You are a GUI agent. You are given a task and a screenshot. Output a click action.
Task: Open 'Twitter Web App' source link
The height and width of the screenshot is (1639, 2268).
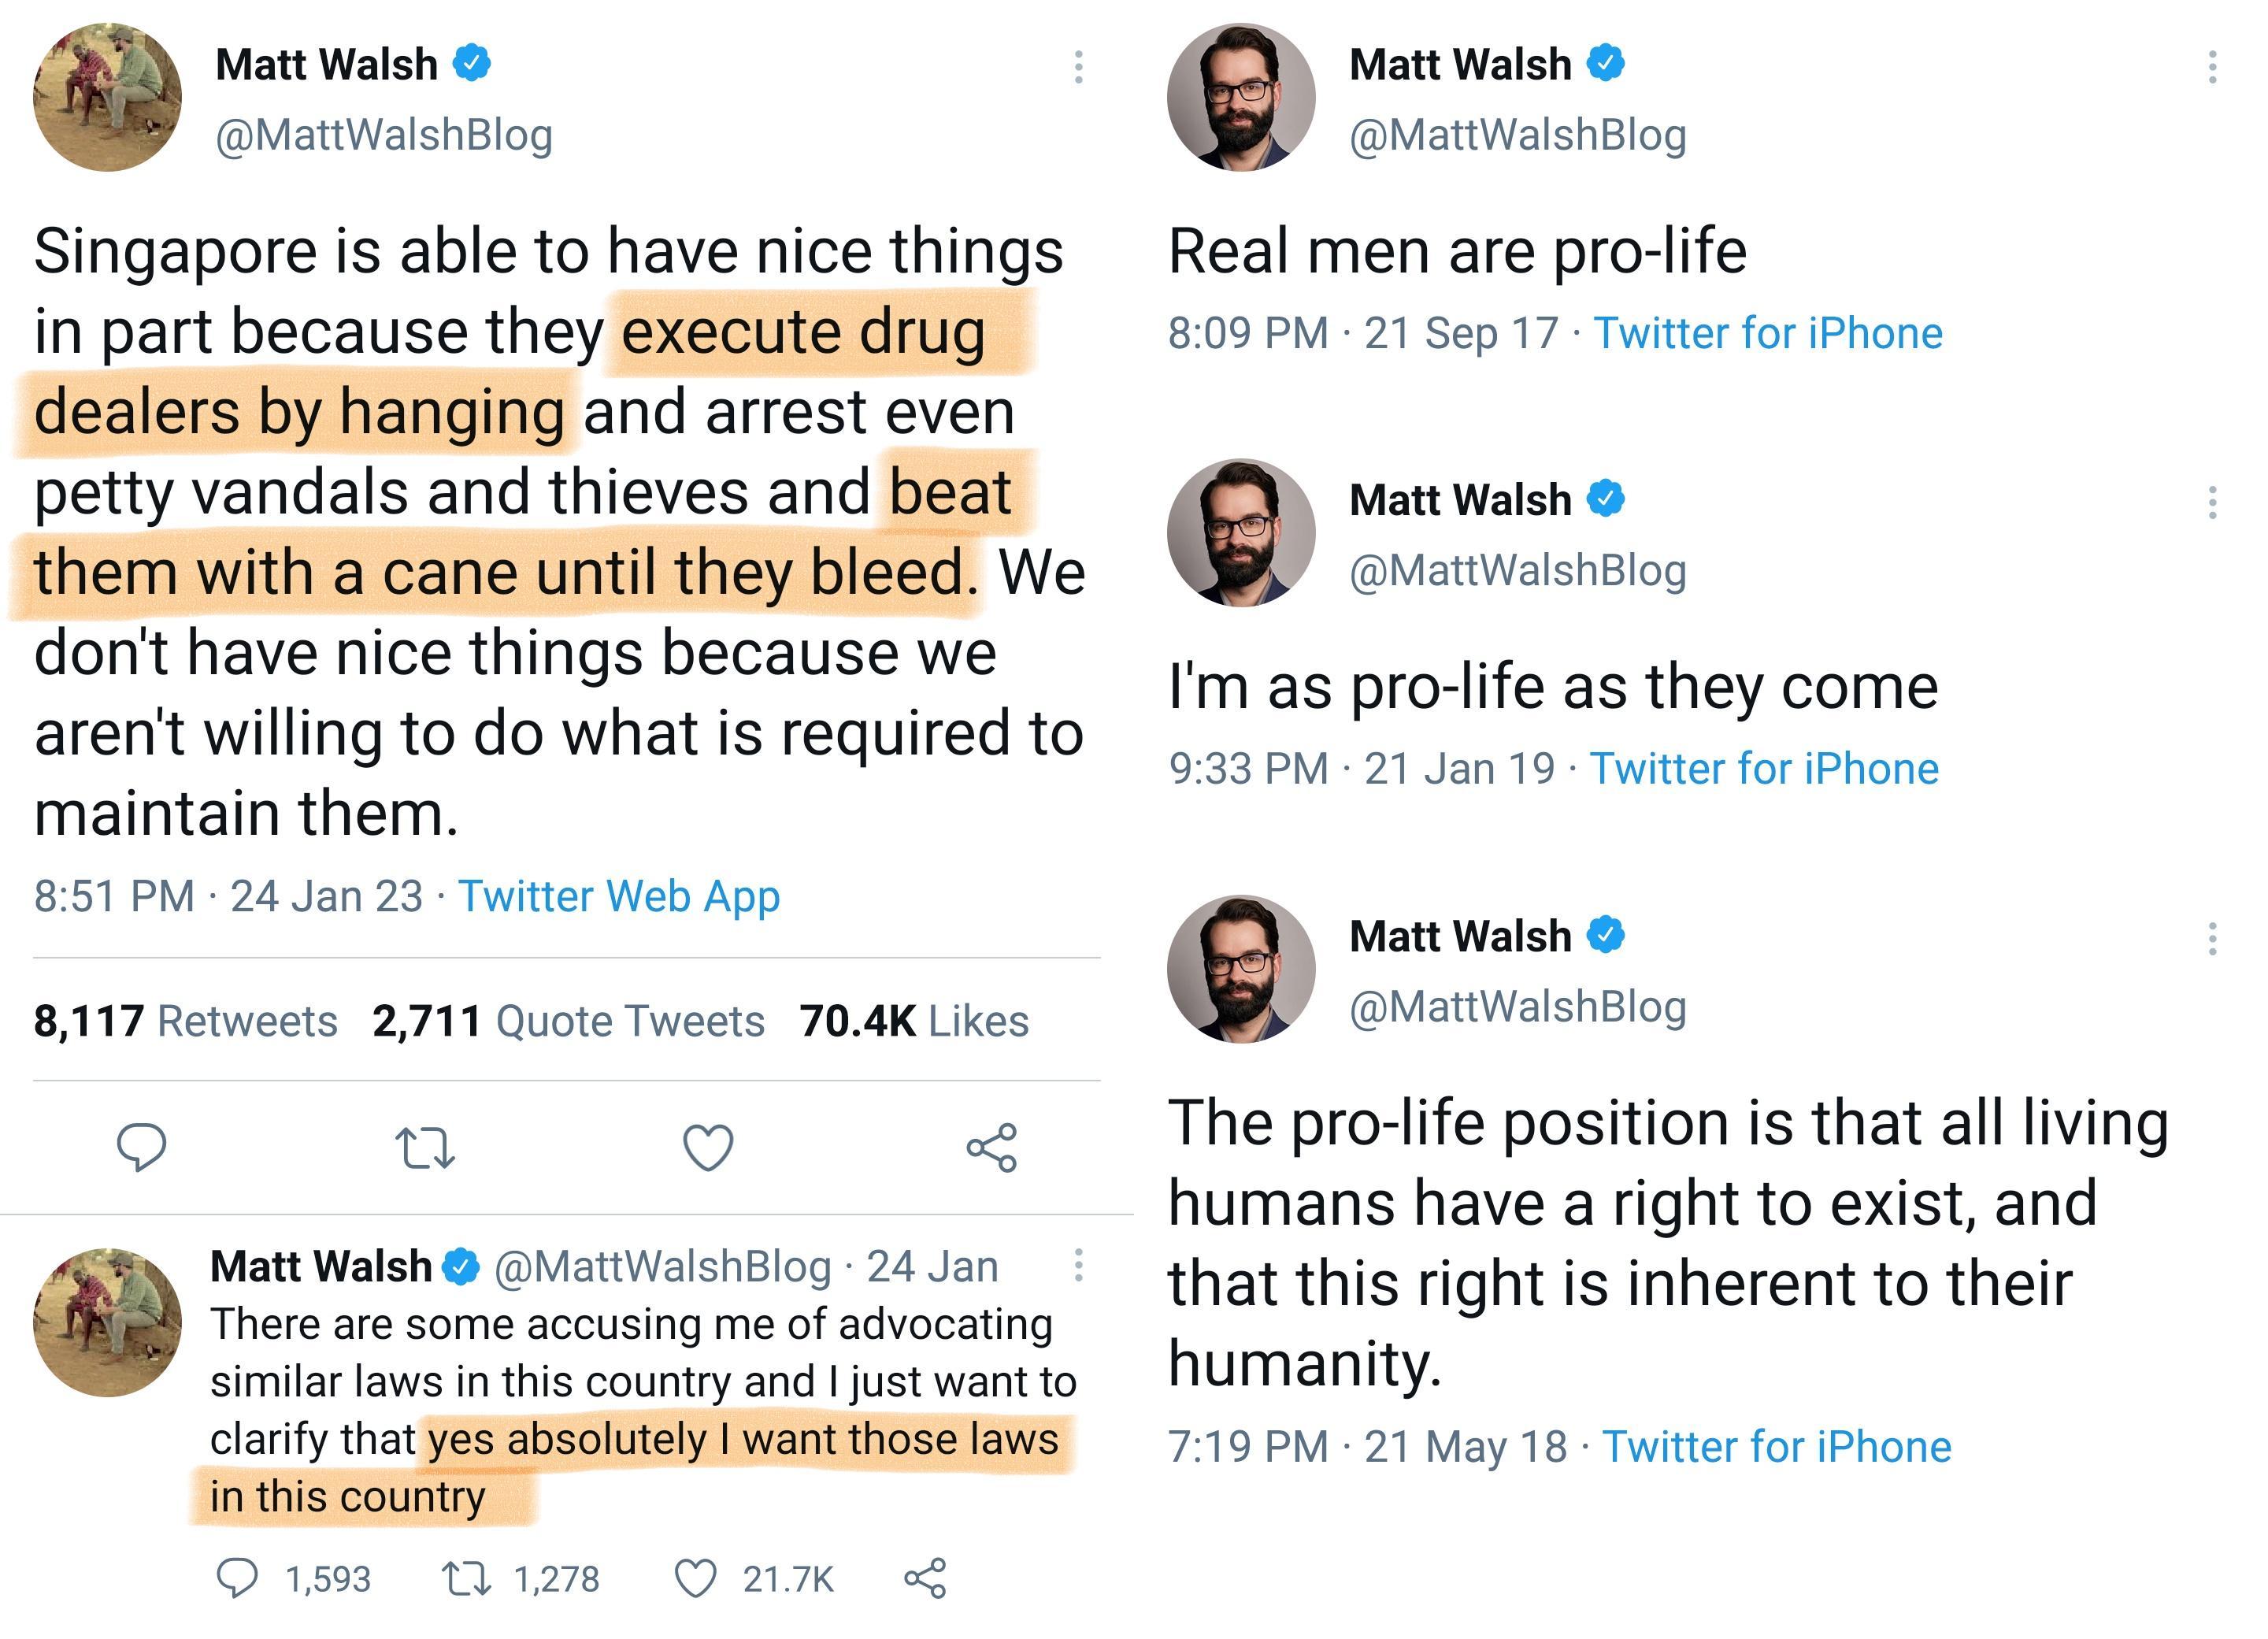pos(618,896)
